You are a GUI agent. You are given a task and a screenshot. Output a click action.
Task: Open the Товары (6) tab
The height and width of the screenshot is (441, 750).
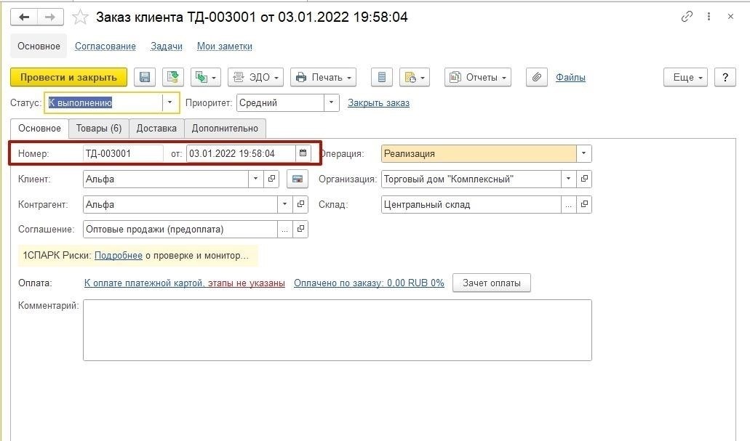point(99,129)
